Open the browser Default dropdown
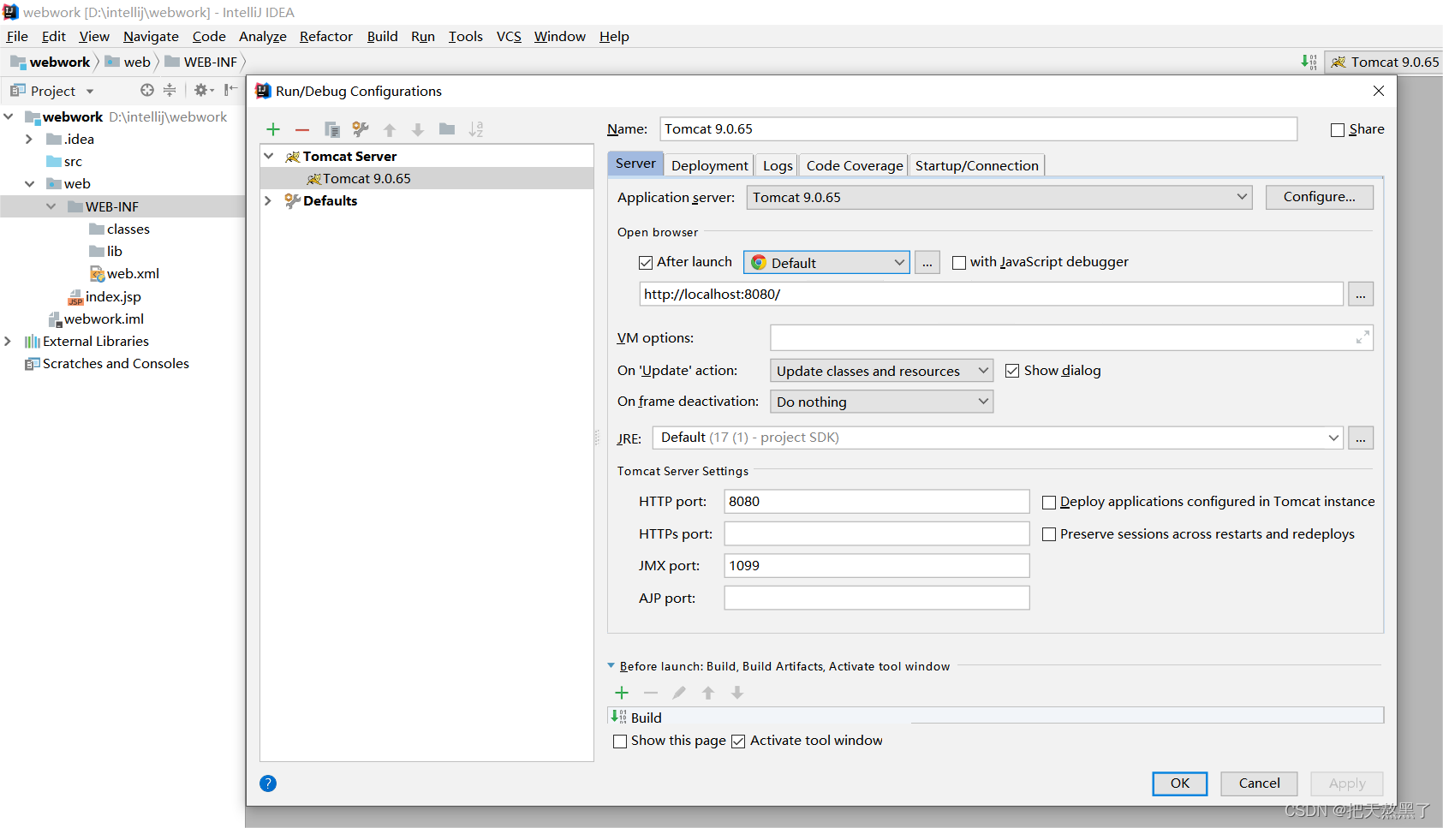 point(826,263)
